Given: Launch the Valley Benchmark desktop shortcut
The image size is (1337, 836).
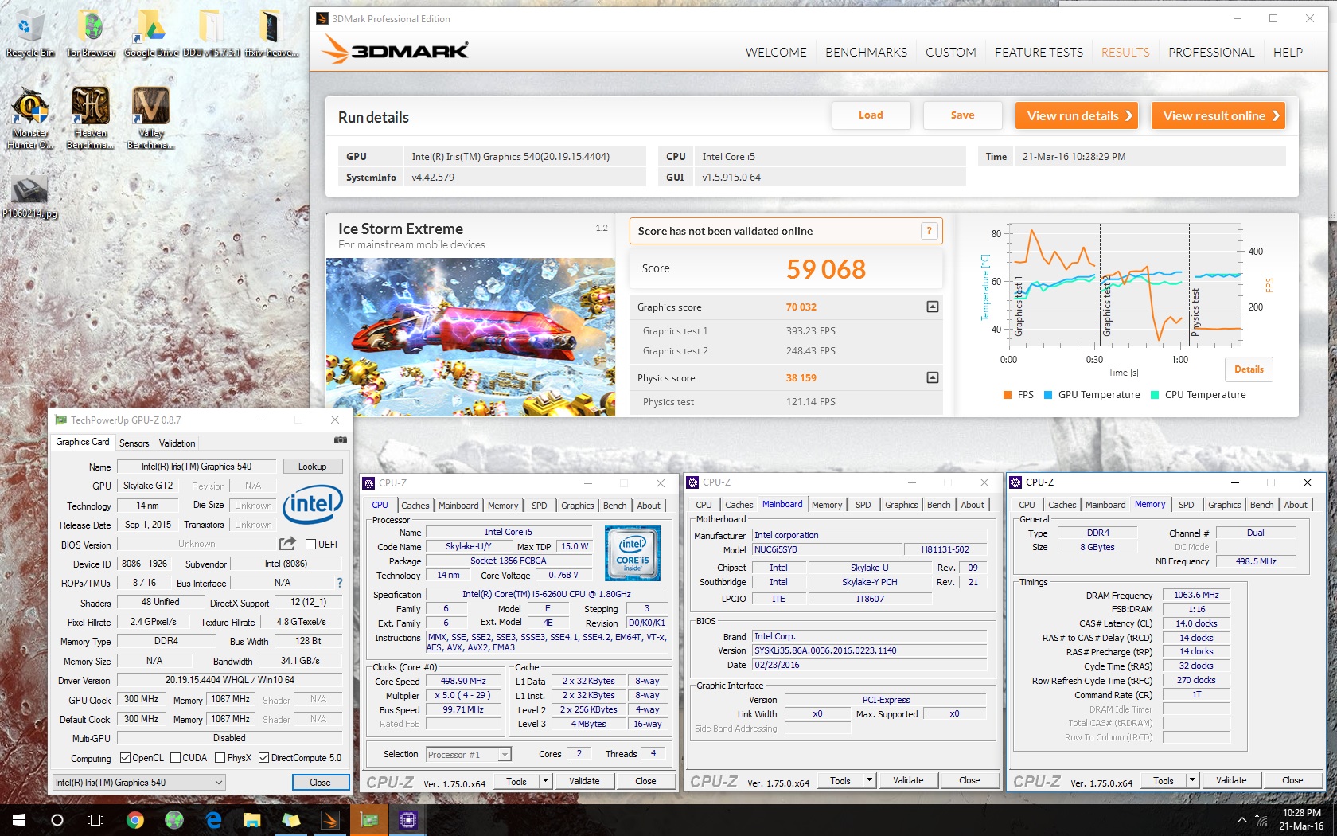Looking at the screenshot, I should point(151,118).
